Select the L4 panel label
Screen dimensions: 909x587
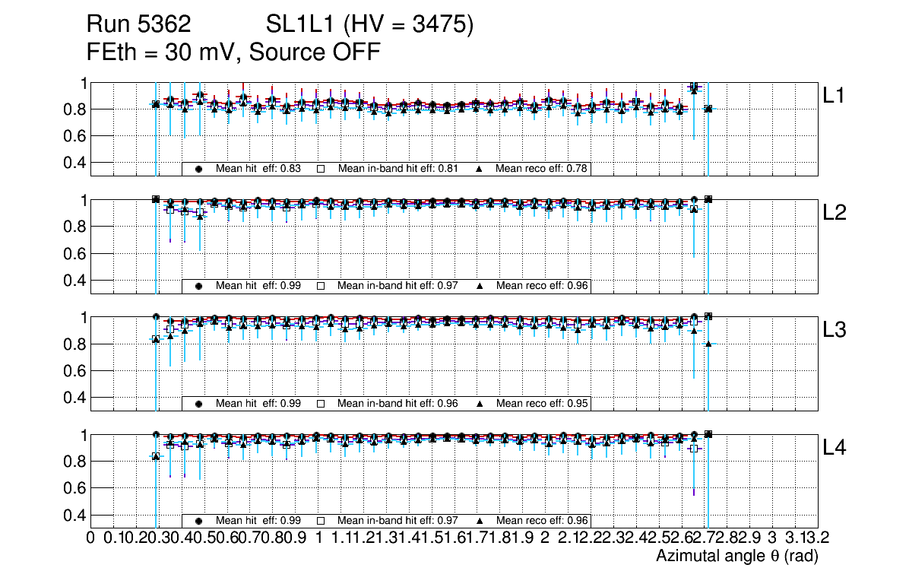835,449
